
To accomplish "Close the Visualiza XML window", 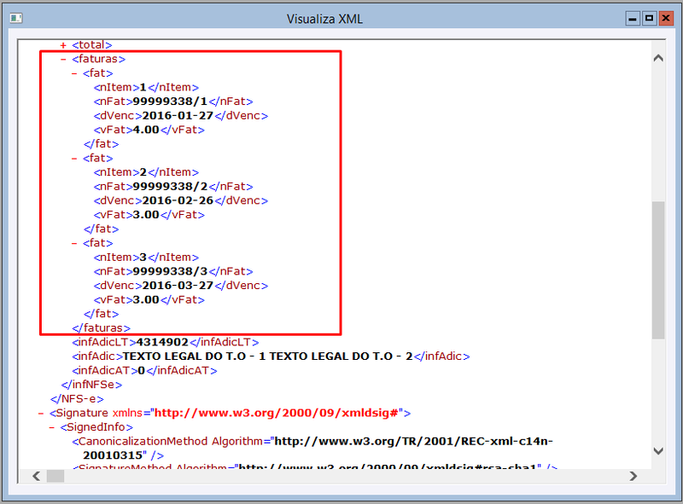I will 666,19.
